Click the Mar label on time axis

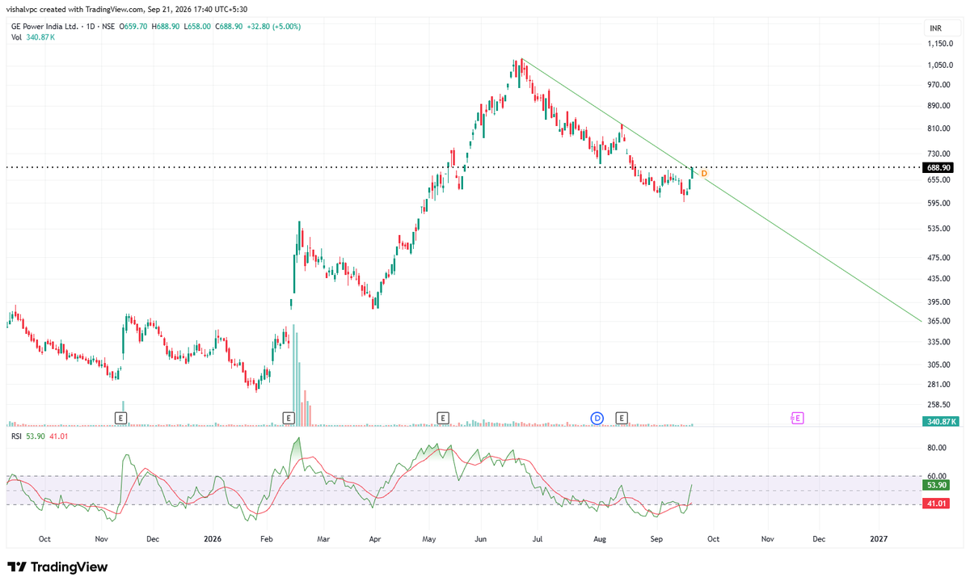tap(323, 538)
